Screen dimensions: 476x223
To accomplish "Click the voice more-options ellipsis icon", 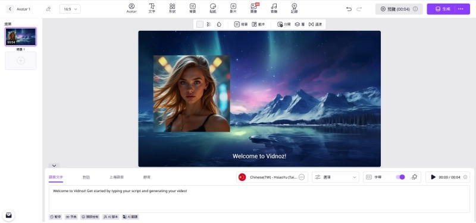I will 302,177.
